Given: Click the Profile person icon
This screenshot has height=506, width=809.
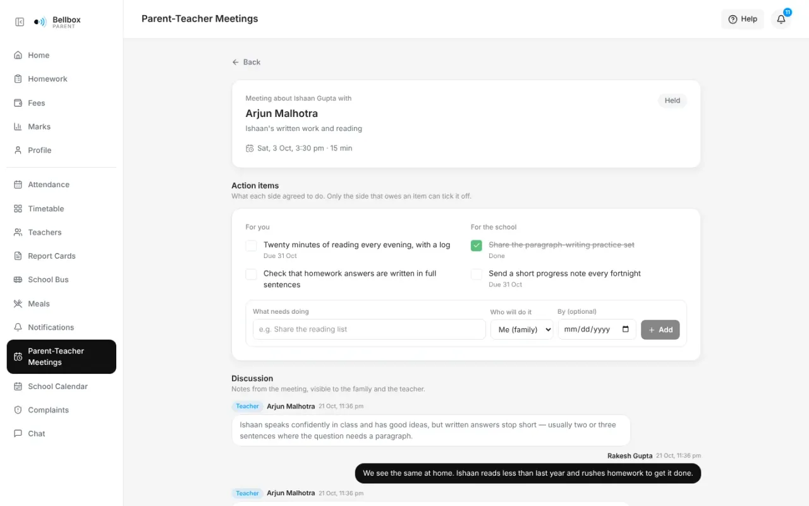Looking at the screenshot, I should pos(18,151).
